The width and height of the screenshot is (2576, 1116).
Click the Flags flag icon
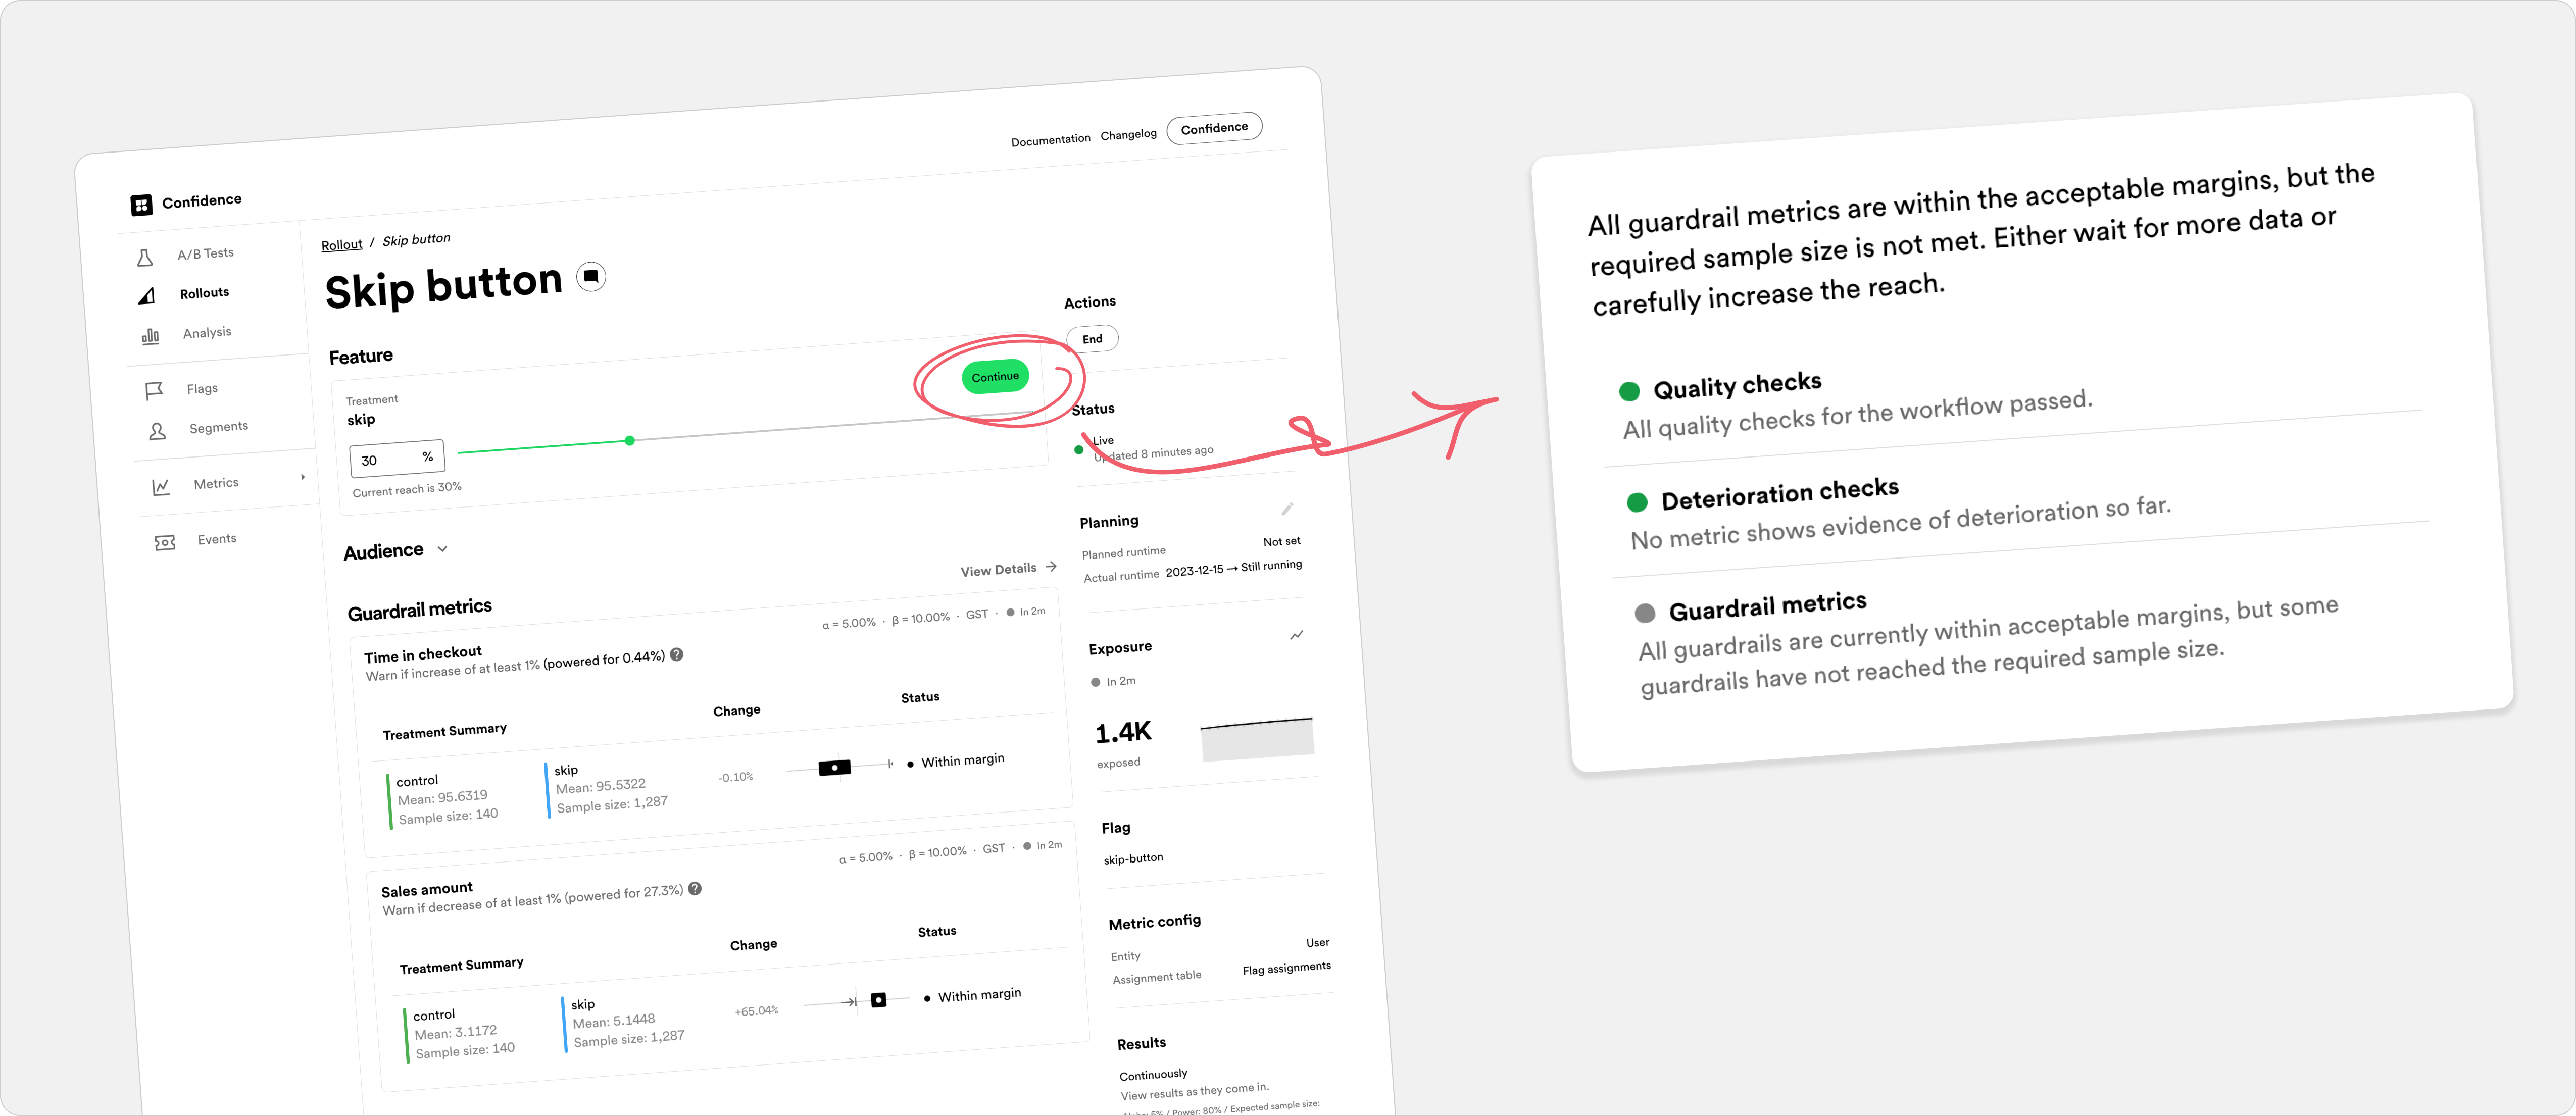click(x=154, y=391)
